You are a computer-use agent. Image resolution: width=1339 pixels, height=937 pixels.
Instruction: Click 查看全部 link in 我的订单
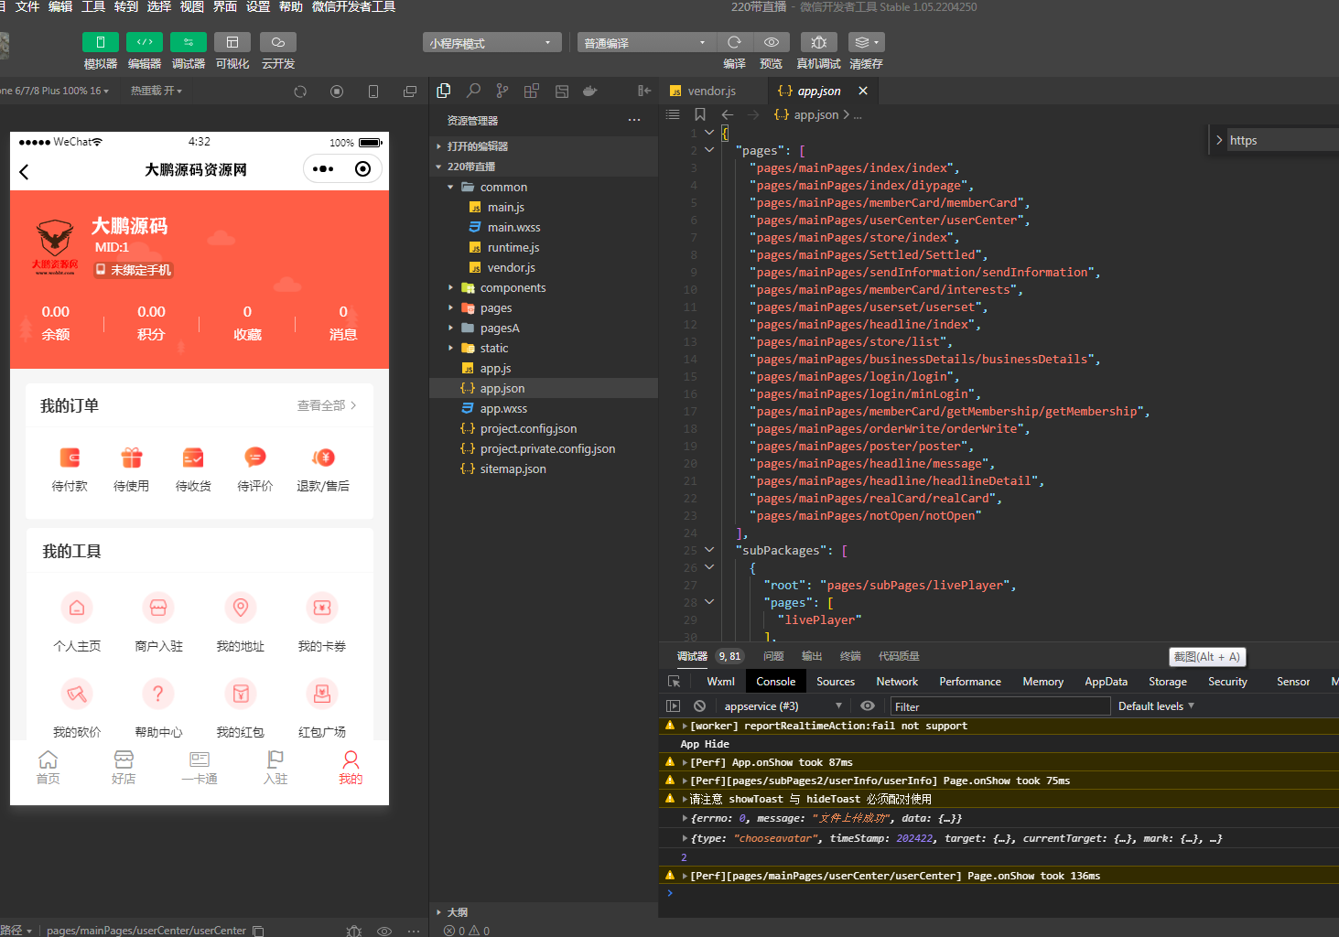click(326, 405)
